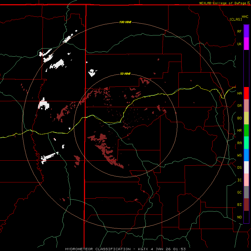Click the RA legend label
The image size is (251, 251).
(x=239, y=143)
